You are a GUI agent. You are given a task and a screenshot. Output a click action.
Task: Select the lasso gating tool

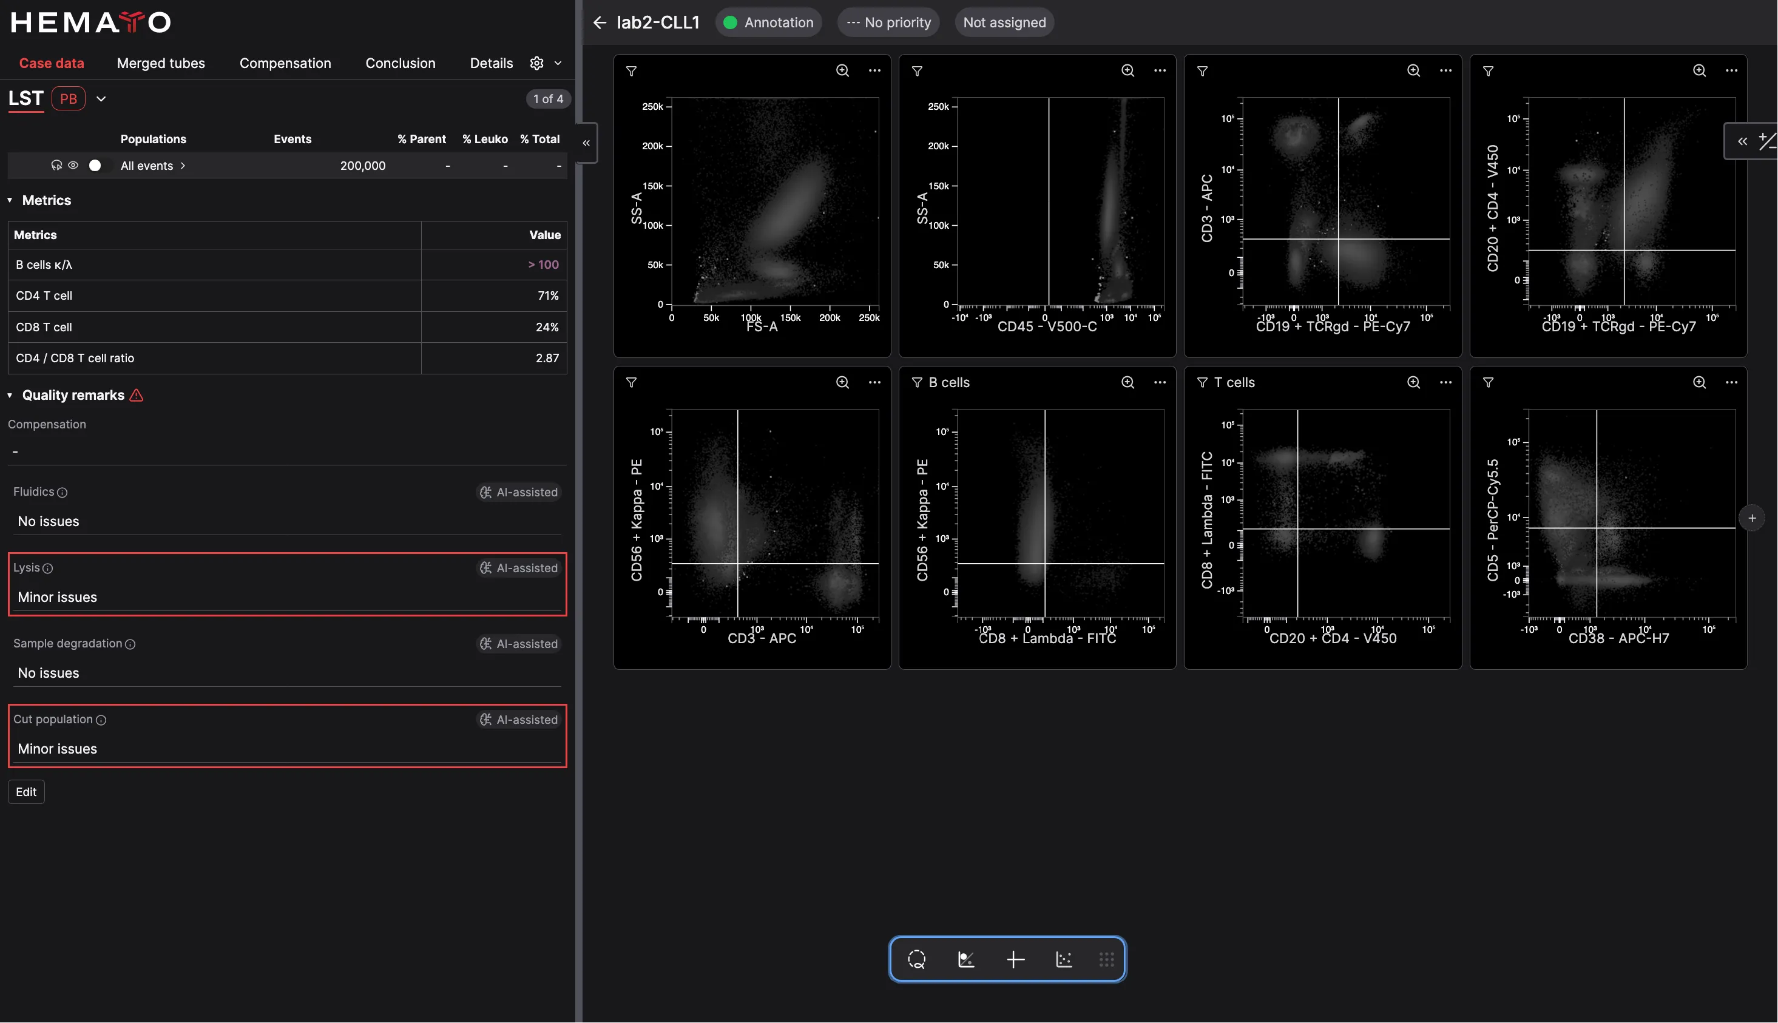(917, 959)
